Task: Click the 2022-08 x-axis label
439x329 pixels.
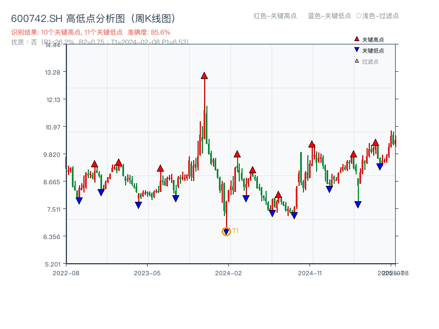Action: pos(66,273)
